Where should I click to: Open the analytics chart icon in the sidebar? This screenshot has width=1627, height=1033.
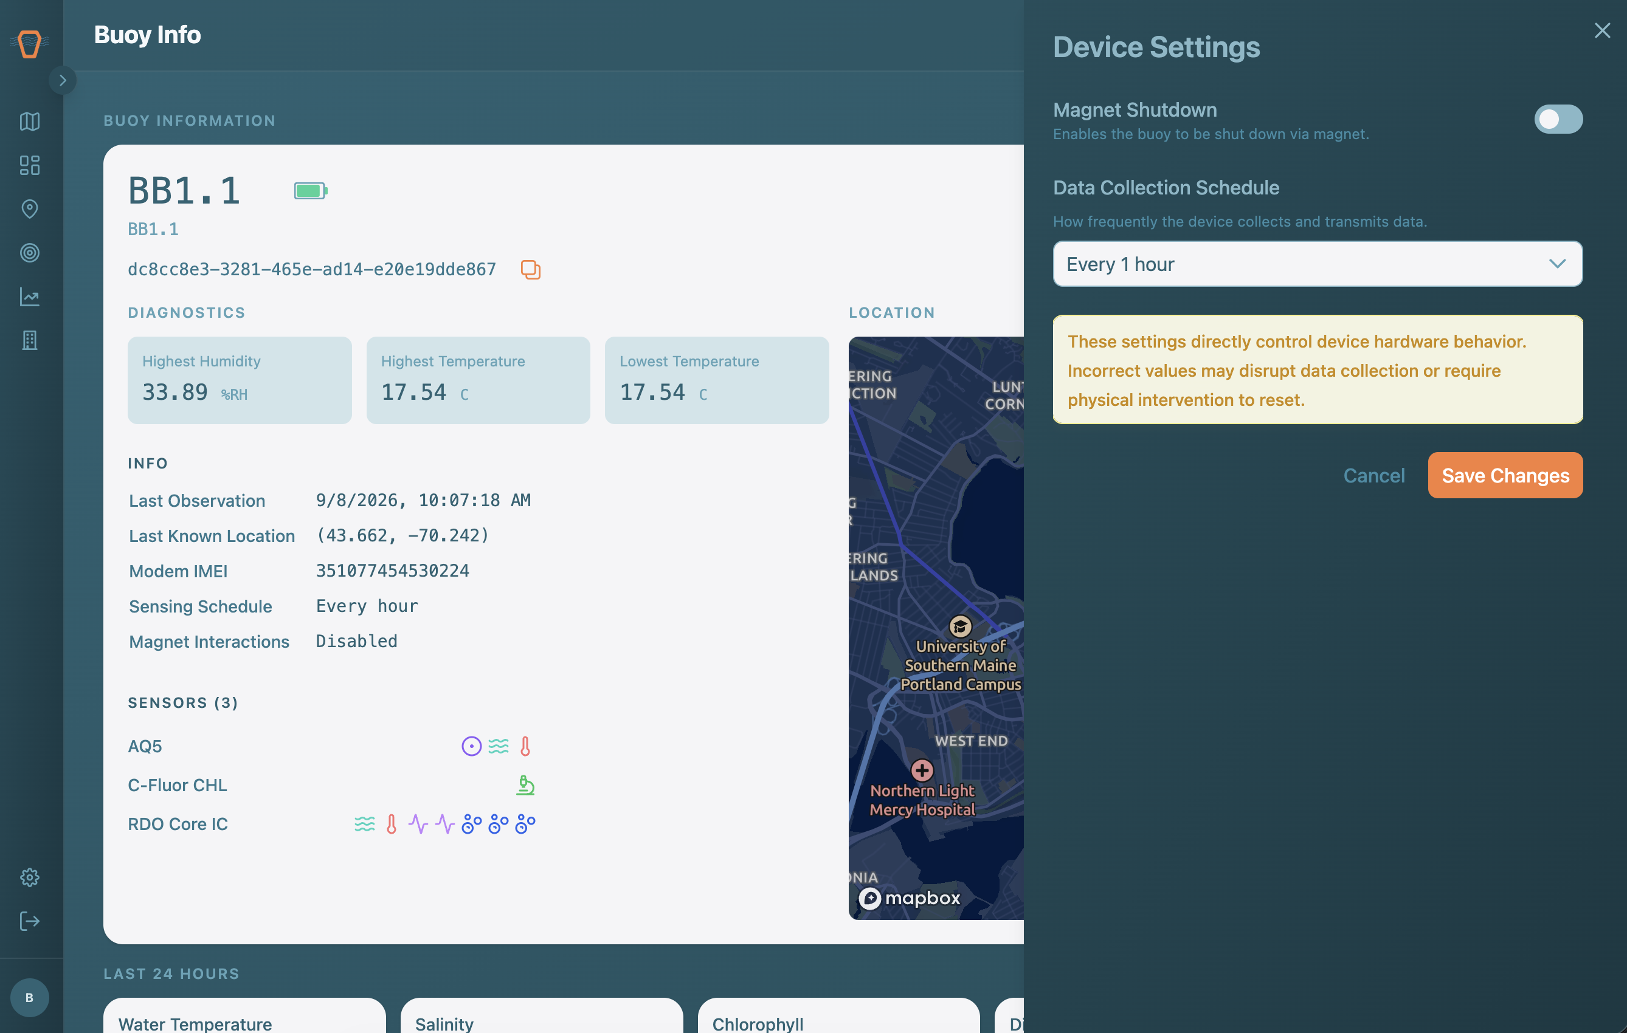click(x=30, y=297)
